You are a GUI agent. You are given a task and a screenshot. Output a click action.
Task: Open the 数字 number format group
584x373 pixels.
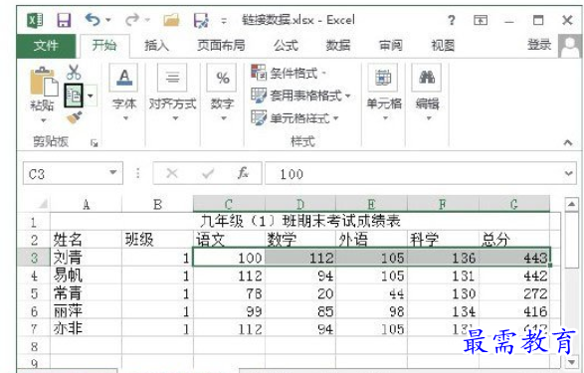click(x=222, y=93)
